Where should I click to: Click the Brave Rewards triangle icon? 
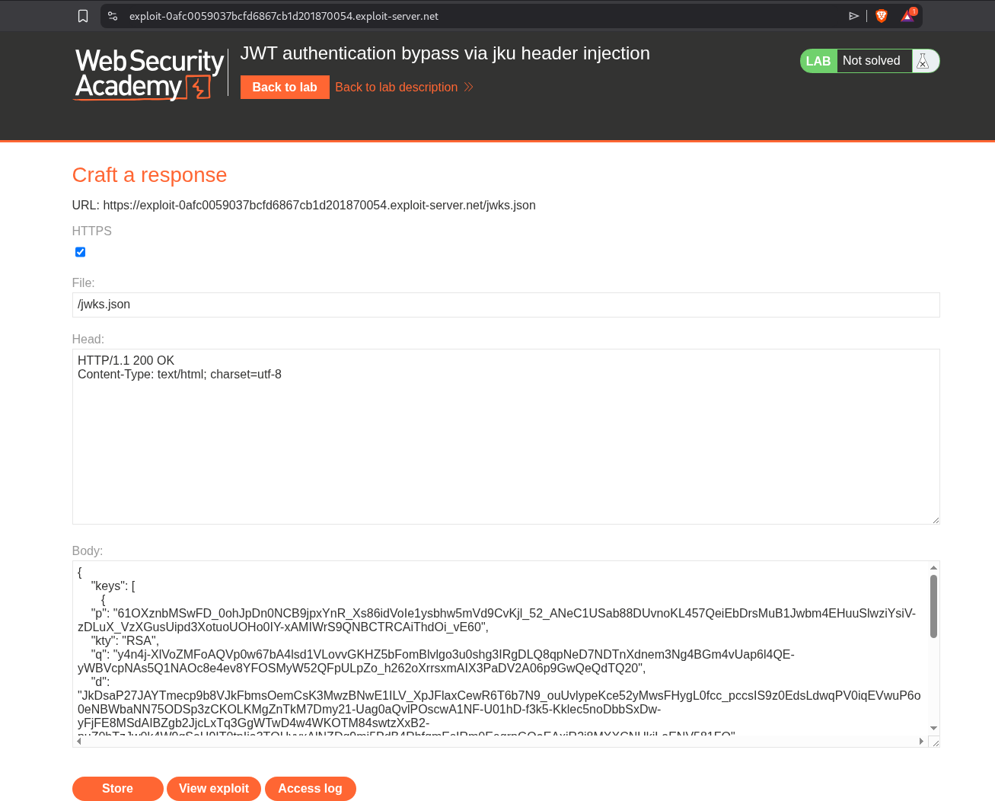[x=907, y=16]
